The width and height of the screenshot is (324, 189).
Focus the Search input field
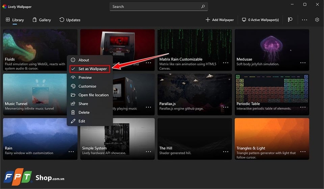point(159,6)
